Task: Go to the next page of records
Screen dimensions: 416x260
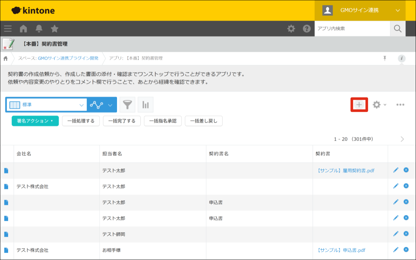Action: pos(402,139)
